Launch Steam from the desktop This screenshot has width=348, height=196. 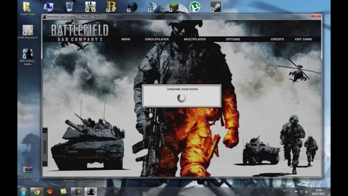tap(215, 7)
